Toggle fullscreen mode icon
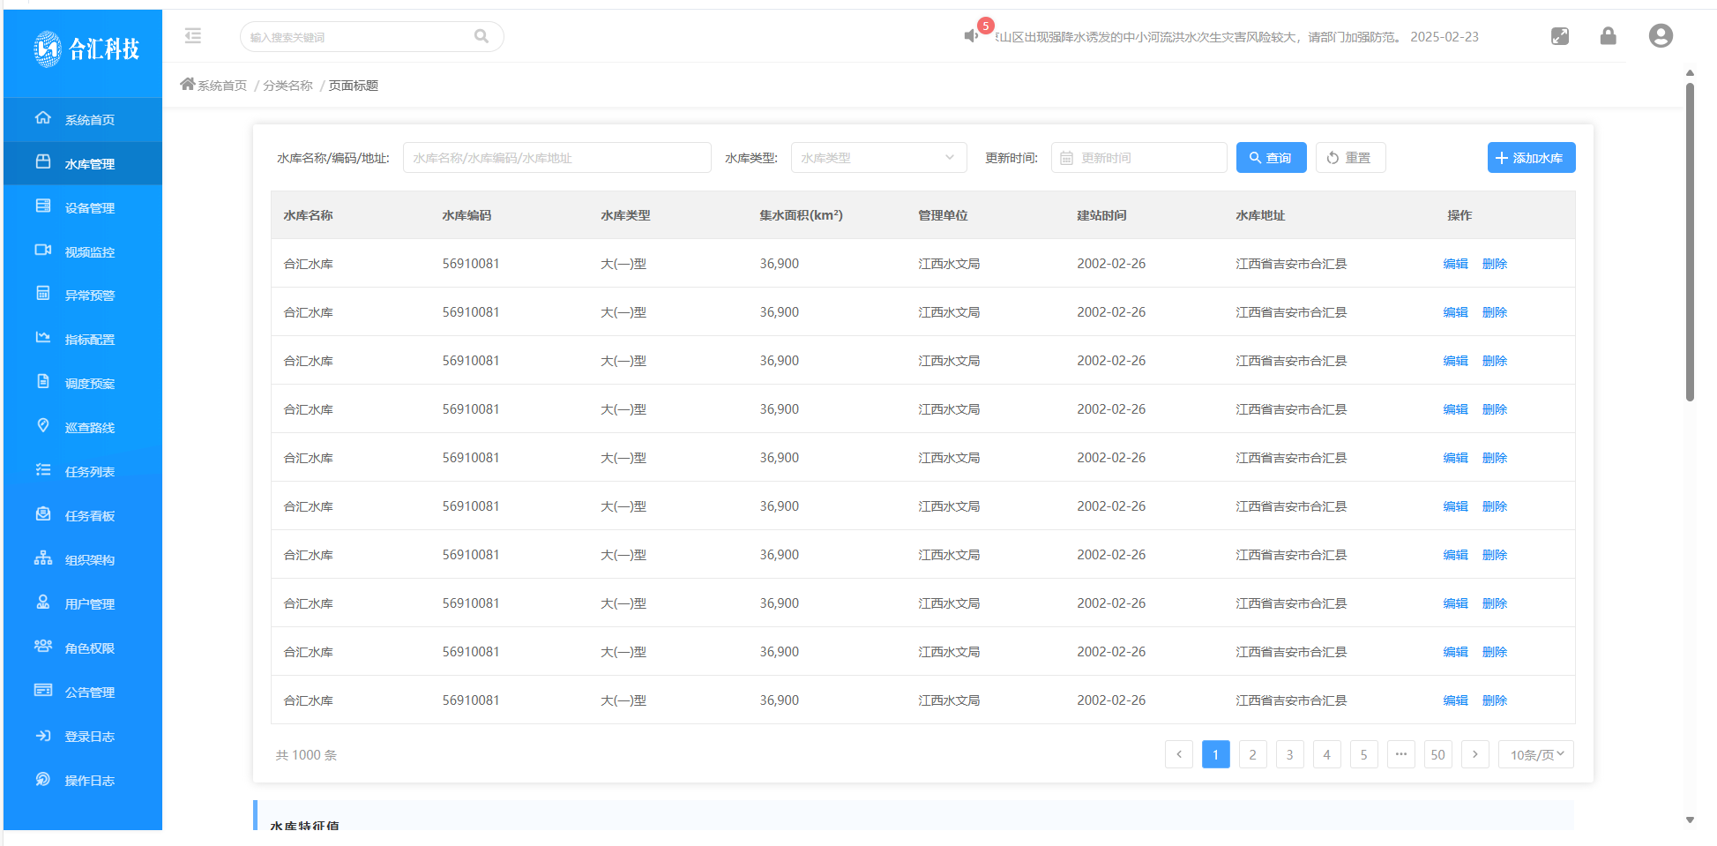The width and height of the screenshot is (1717, 846). click(x=1559, y=36)
